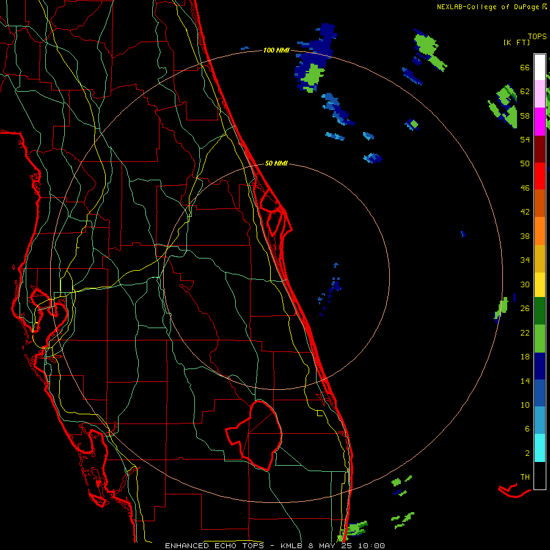Click the bright red legend color band
Image resolution: width=550 pixels, height=550 pixels.
tap(540, 176)
